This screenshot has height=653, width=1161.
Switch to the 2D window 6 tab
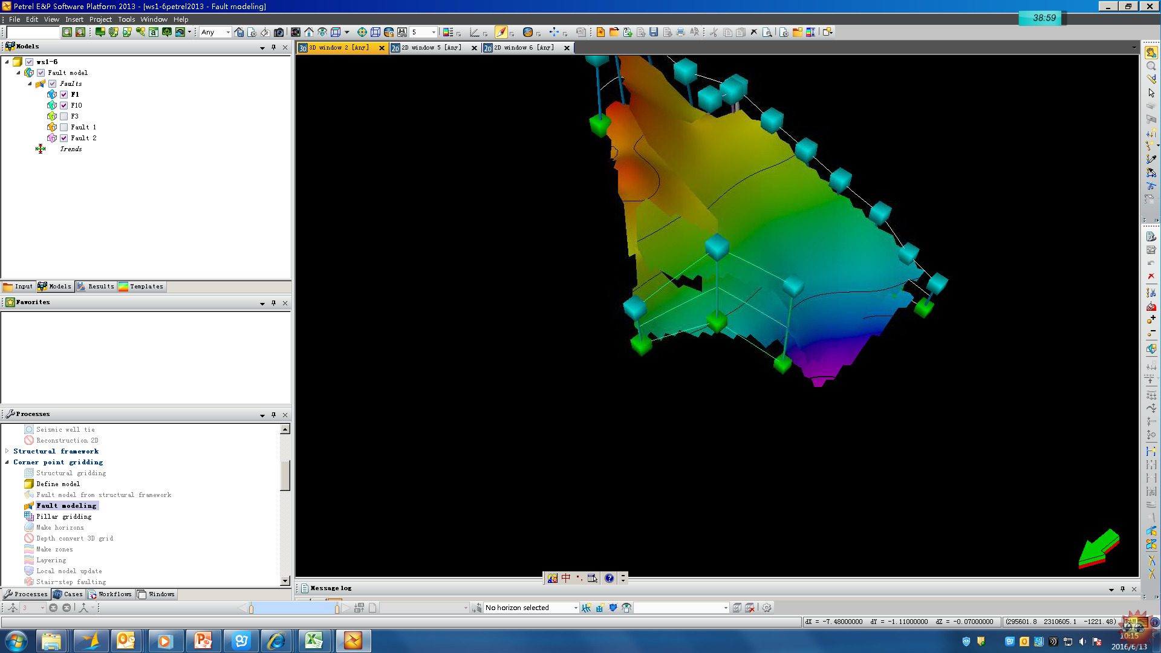pos(523,48)
